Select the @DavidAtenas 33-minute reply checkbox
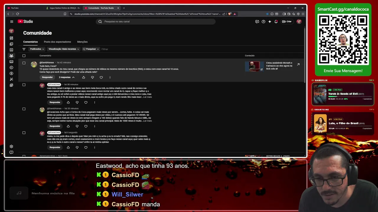Image resolution: width=378 pixels, height=212 pixels. (24, 109)
